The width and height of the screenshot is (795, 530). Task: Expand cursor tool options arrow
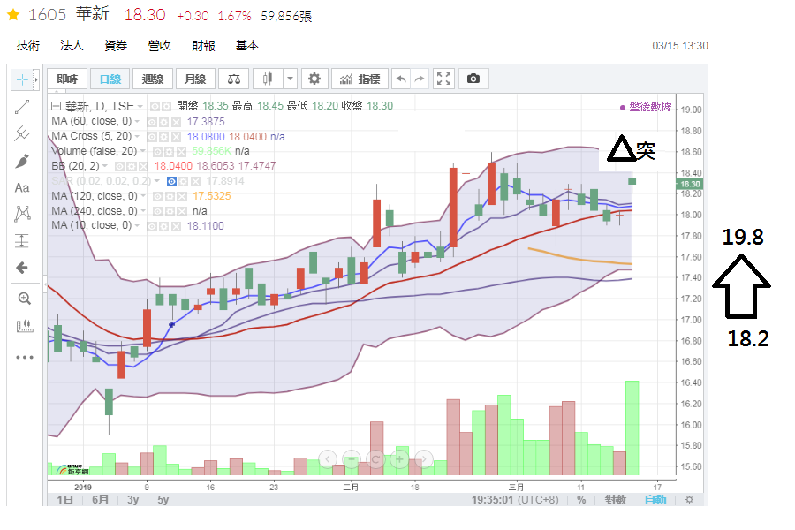tap(36, 79)
